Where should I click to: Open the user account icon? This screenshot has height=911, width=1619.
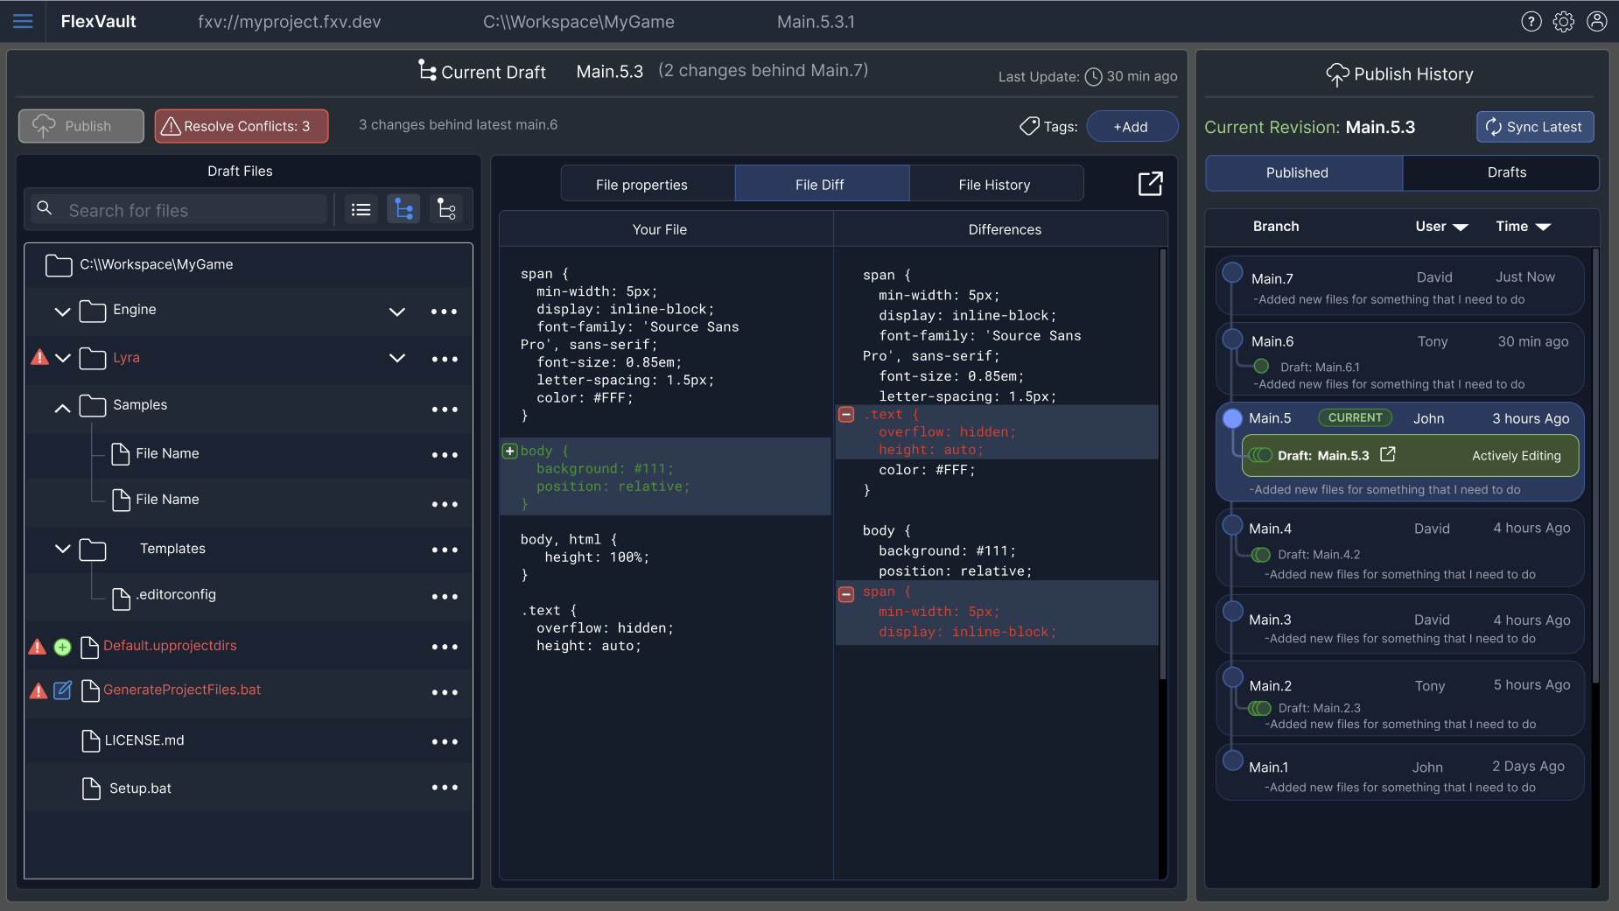[x=1596, y=22]
